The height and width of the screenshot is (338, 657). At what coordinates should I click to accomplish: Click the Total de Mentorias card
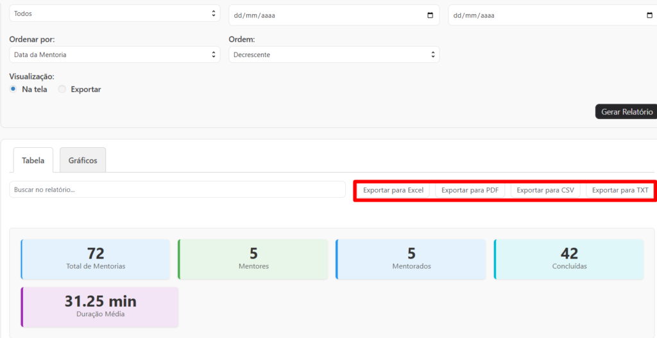[96, 259]
